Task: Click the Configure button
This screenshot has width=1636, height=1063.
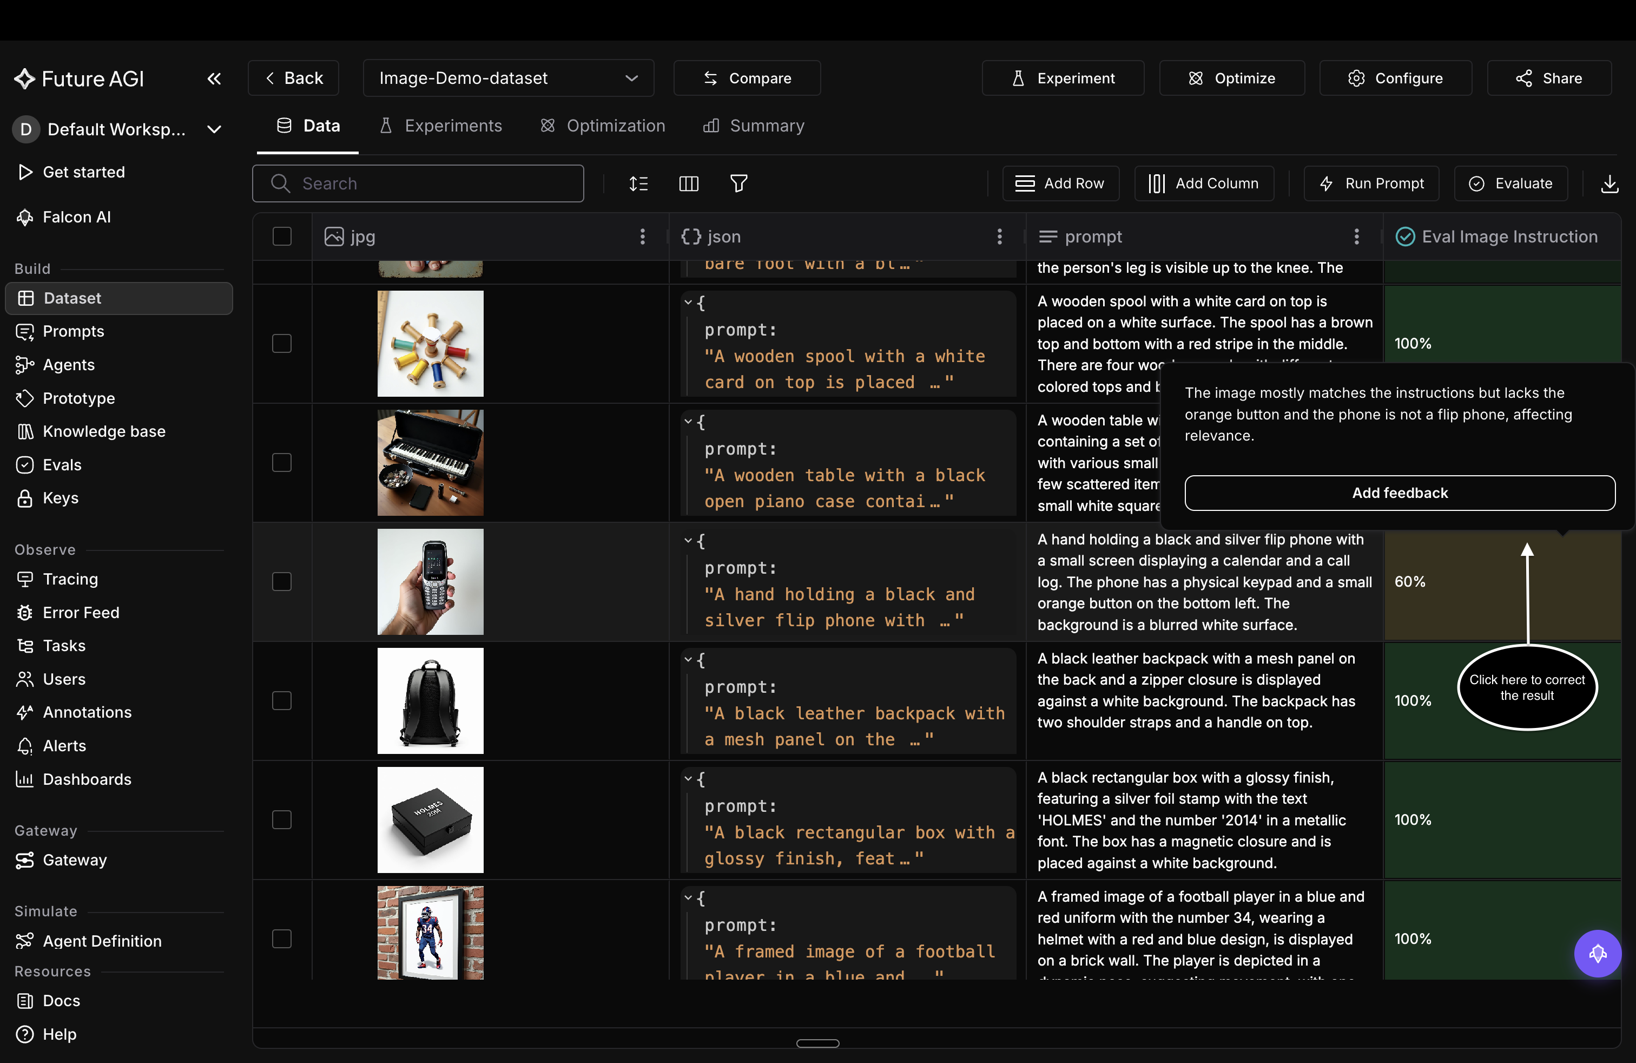Action: 1395,78
